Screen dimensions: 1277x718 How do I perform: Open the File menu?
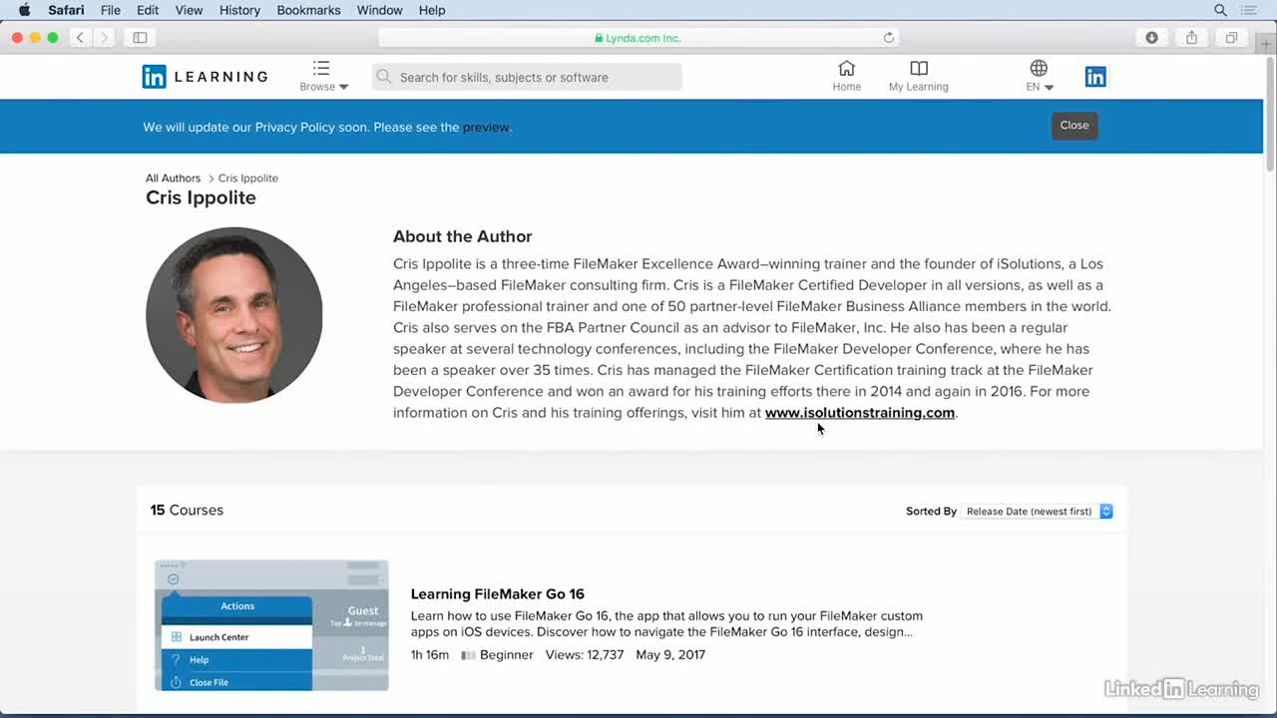[111, 10]
